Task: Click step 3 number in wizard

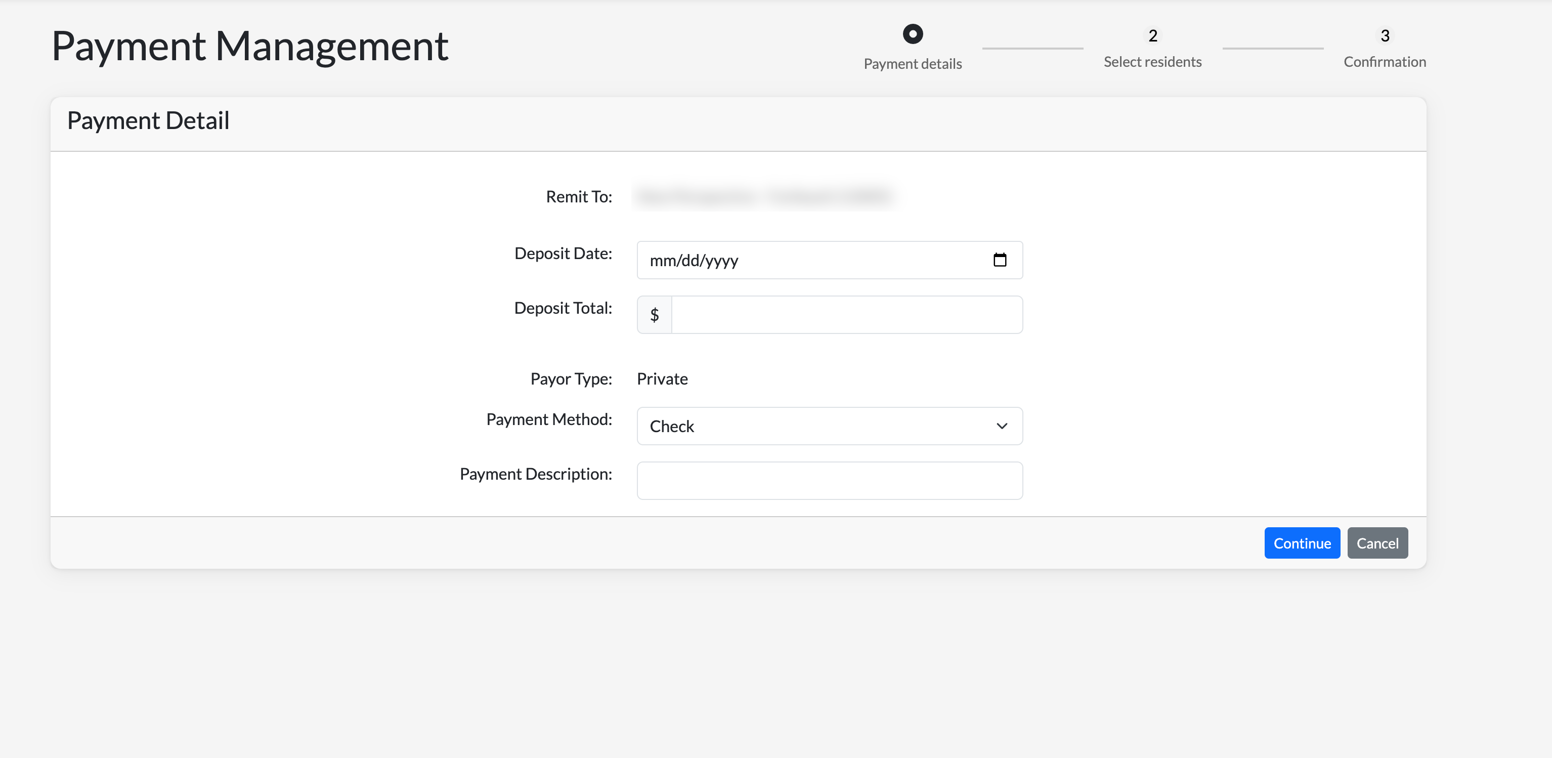Action: pyautogui.click(x=1385, y=35)
